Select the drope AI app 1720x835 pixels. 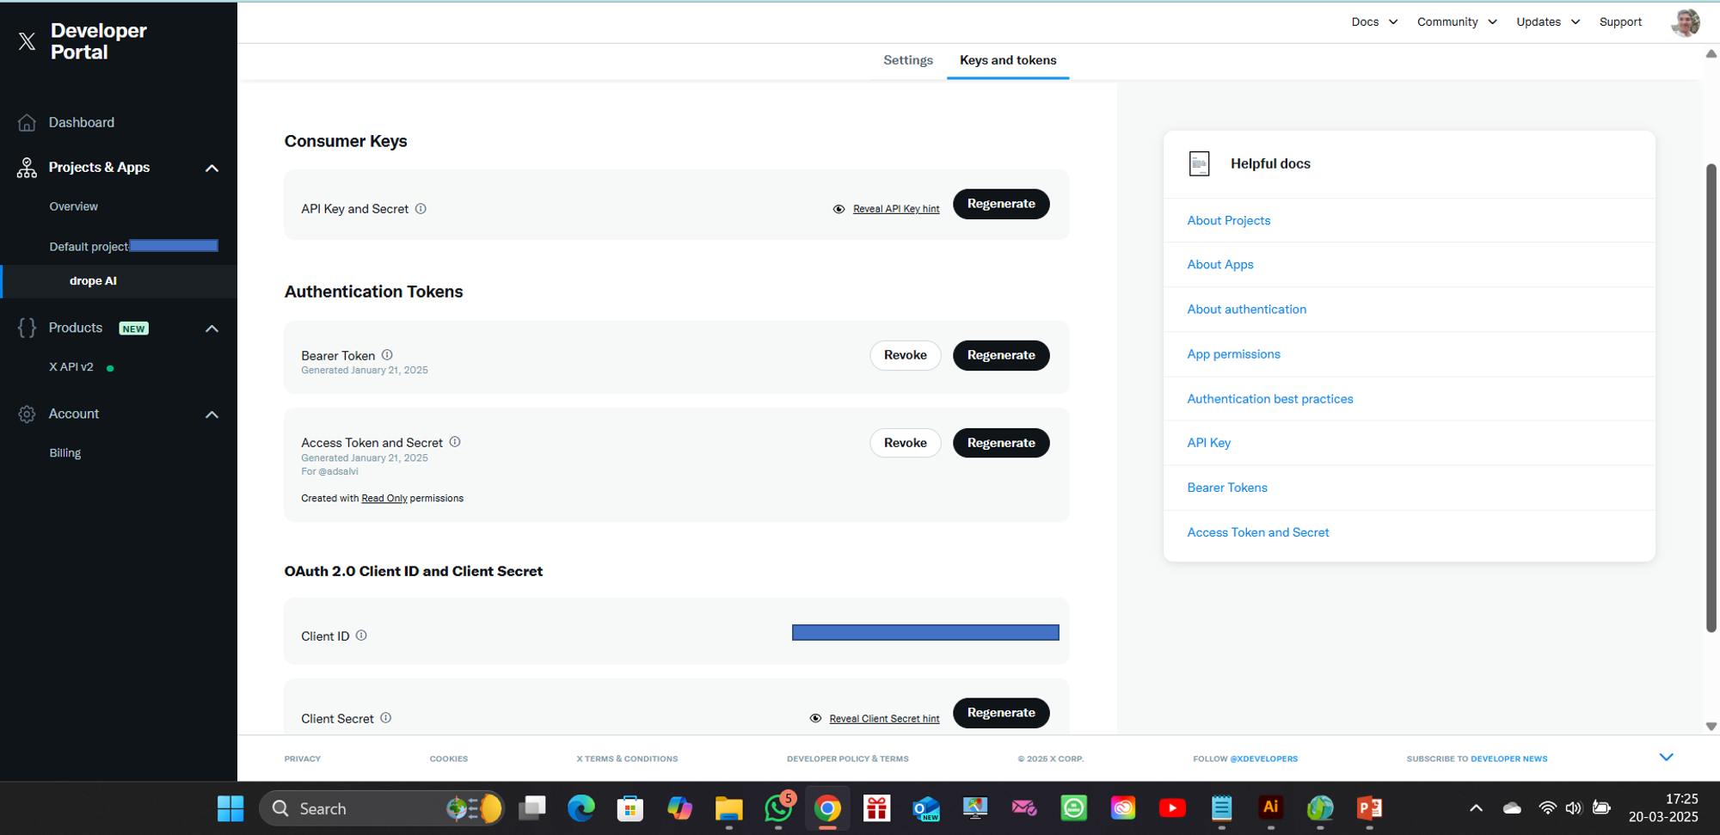click(x=93, y=281)
